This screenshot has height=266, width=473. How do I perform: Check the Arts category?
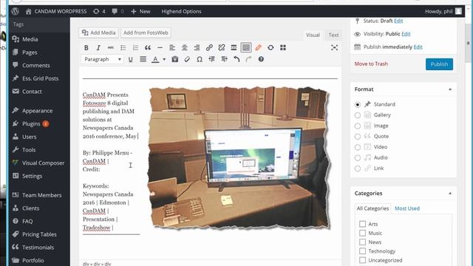(x=362, y=224)
